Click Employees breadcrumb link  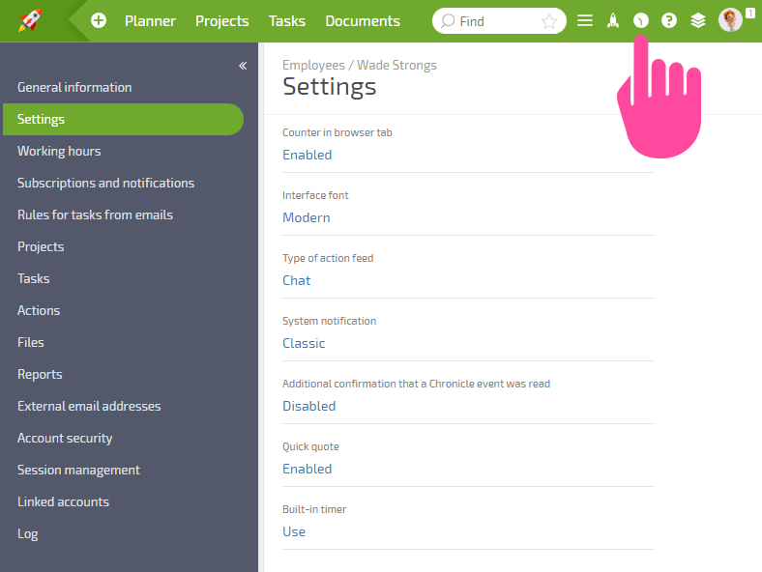[313, 65]
